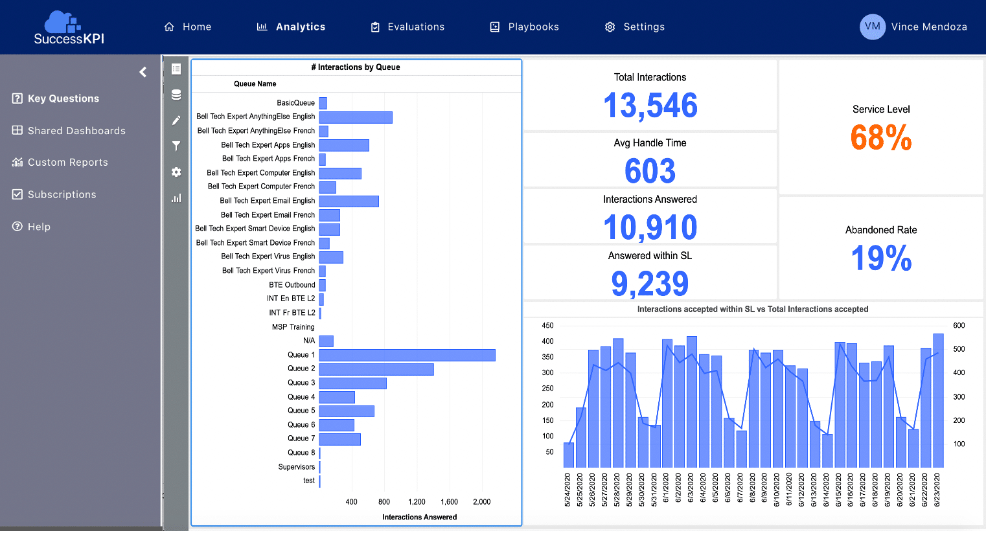Go to the Evaluations tab
This screenshot has width=986, height=535.
point(407,27)
